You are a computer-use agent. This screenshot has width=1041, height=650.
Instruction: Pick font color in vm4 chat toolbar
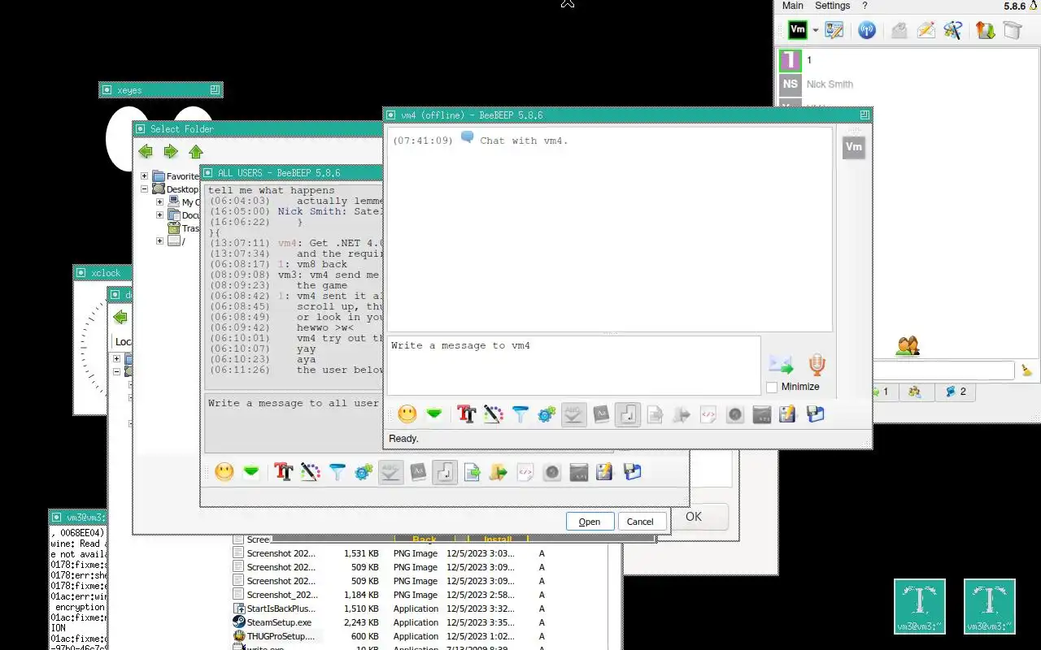point(493,414)
